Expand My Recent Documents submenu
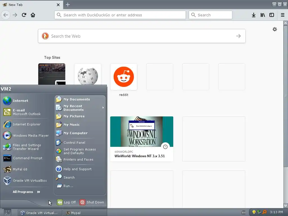288x216 pixels. (x=80, y=108)
